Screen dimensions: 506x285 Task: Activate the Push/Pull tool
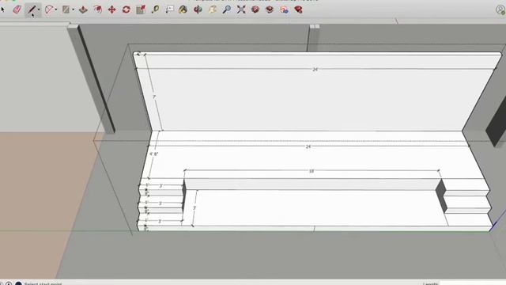point(83,9)
